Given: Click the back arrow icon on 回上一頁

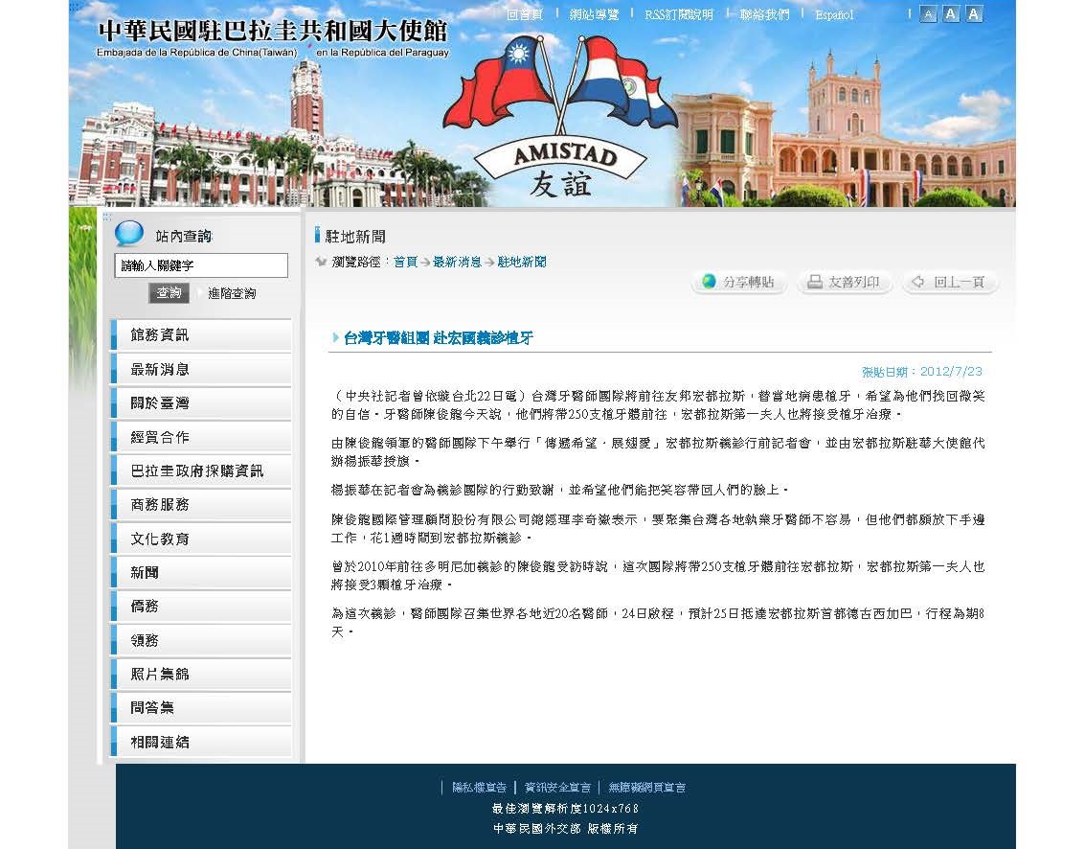Looking at the screenshot, I should pos(918,281).
